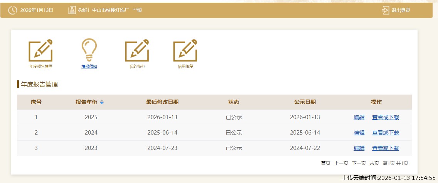
Task: Click 编辑 for the 2025 report
Action: 359,117
